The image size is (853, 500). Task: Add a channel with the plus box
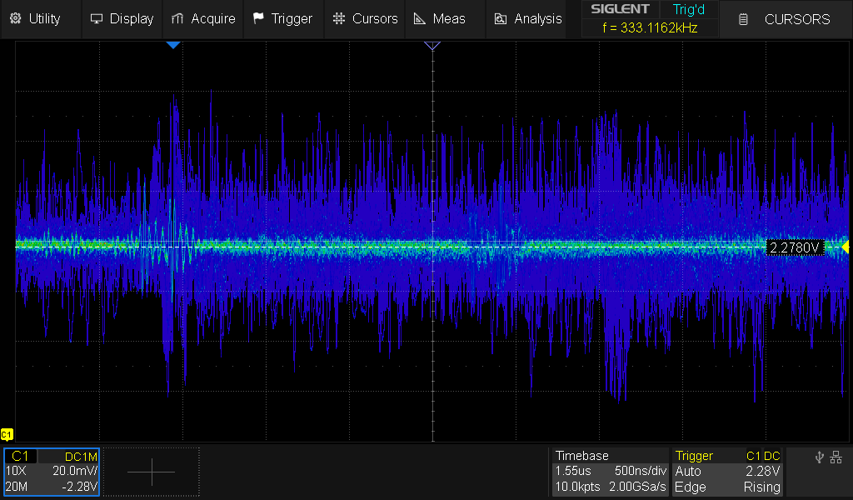pos(152,472)
